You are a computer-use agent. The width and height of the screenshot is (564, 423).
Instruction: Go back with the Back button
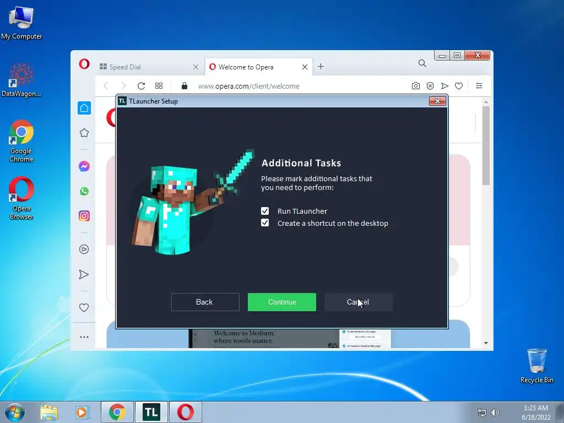205,302
